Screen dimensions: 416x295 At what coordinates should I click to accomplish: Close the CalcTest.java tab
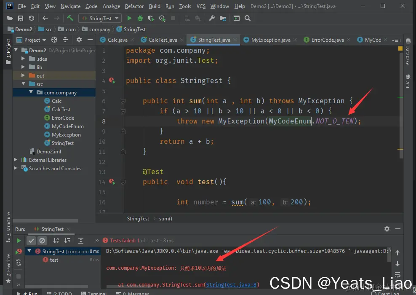[x=182, y=40]
